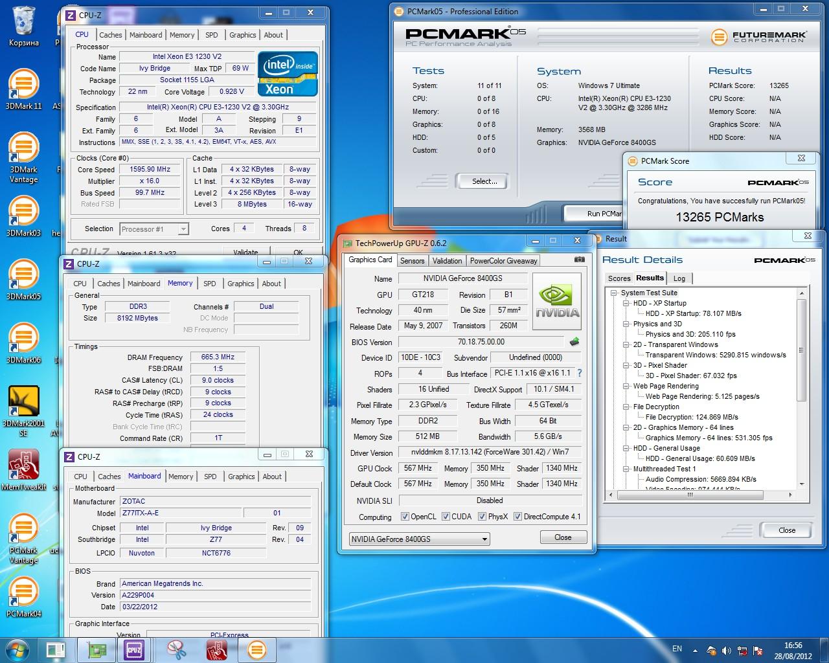The height and width of the screenshot is (663, 829).
Task: Collapse the 3D - Pixel Shader node
Action: click(x=626, y=365)
